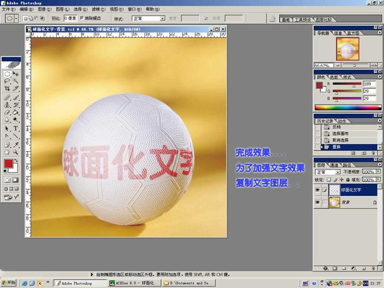Toggle the anti-alias (消除锯齿) checkbox

(x=82, y=18)
